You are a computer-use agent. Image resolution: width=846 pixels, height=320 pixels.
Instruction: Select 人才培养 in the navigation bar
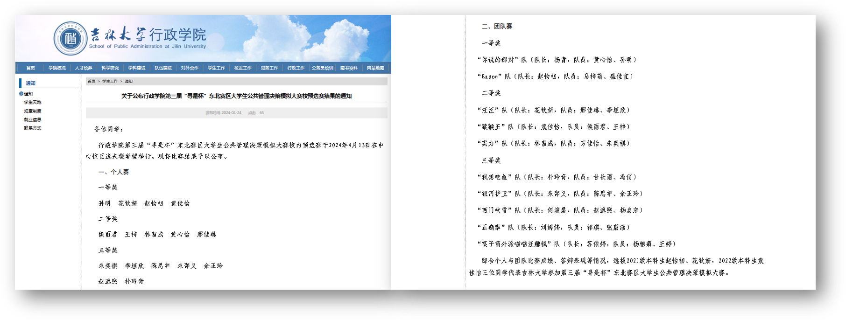tap(84, 68)
